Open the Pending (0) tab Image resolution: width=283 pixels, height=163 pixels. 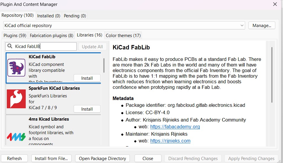[75, 16]
